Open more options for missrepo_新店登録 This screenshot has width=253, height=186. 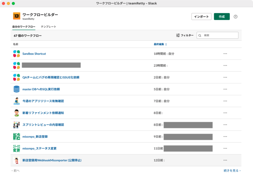point(225,136)
